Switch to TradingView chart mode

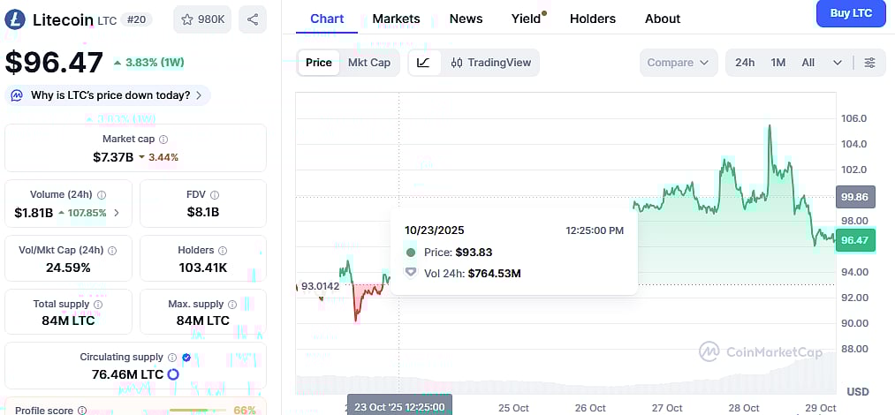[x=491, y=63]
